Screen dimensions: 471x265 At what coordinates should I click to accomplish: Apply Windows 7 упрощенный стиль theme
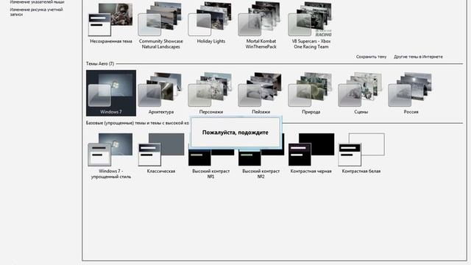(111, 155)
